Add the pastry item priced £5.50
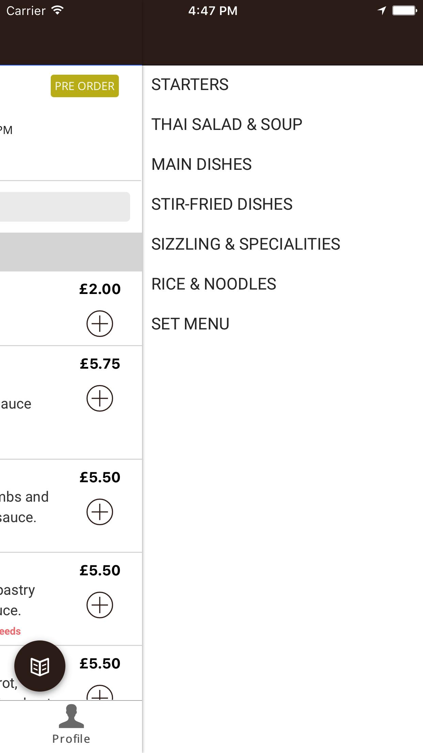Screen dimensions: 423x753 tap(99, 605)
